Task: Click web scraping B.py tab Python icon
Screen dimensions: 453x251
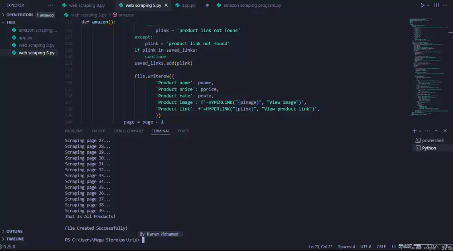Action: tap(64, 5)
